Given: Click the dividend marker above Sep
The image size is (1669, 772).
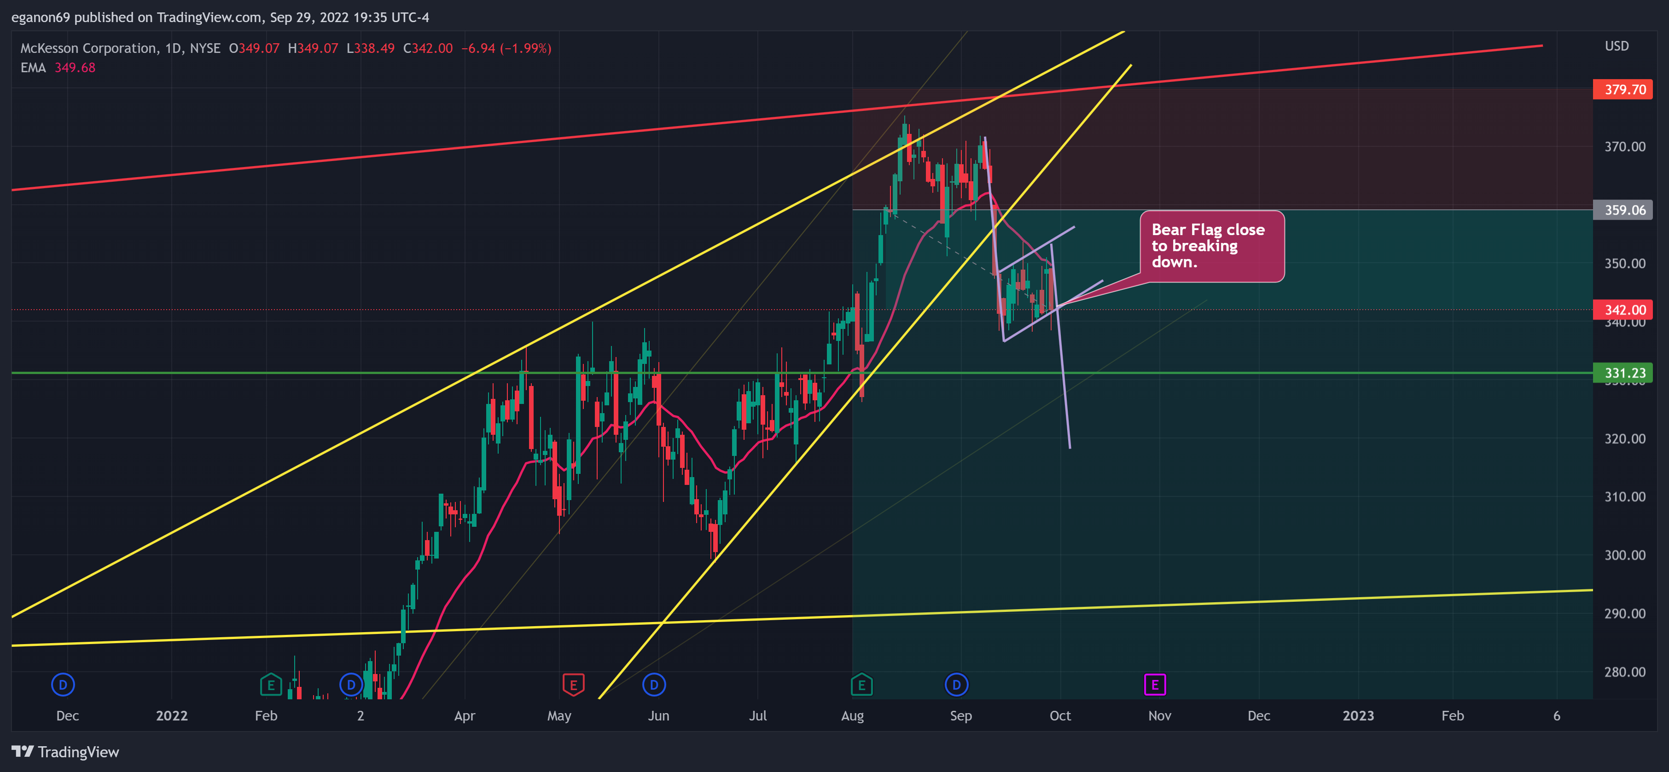Looking at the screenshot, I should pos(956,685).
